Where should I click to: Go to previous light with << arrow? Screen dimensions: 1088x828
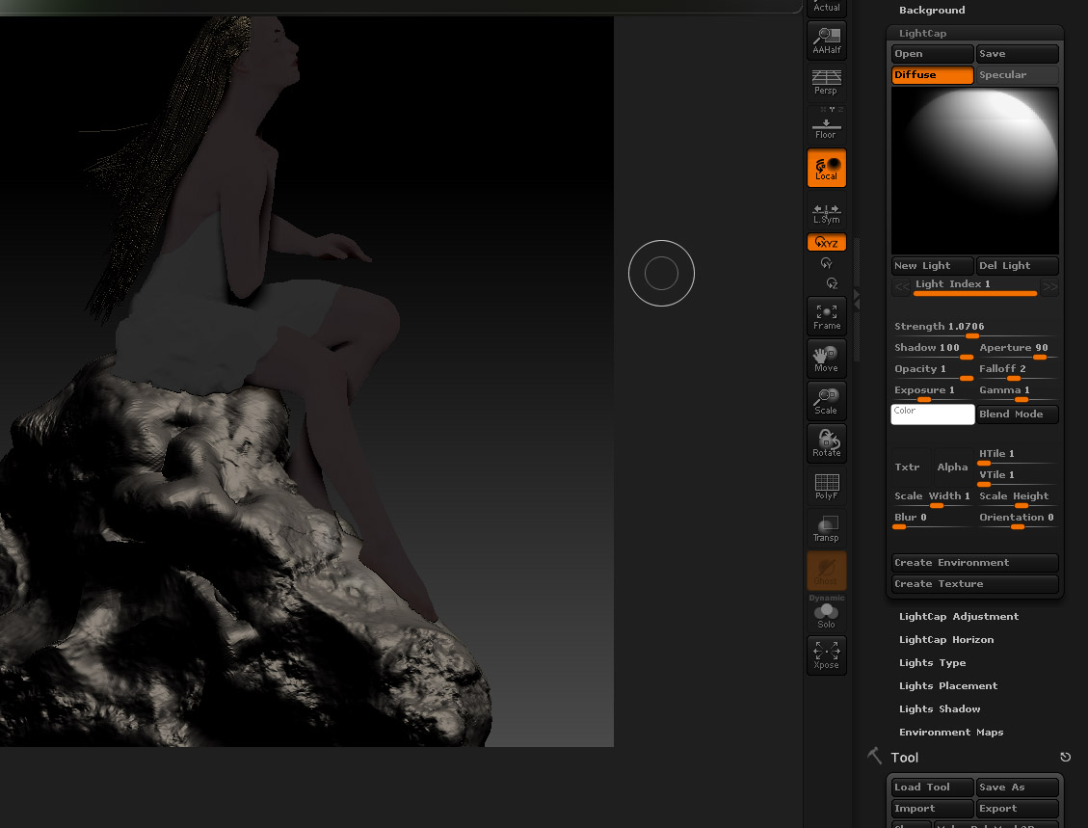point(901,286)
